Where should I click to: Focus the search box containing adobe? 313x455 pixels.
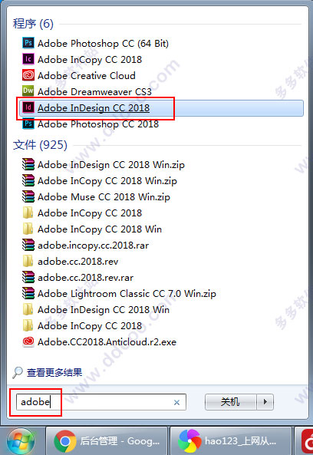(x=101, y=402)
